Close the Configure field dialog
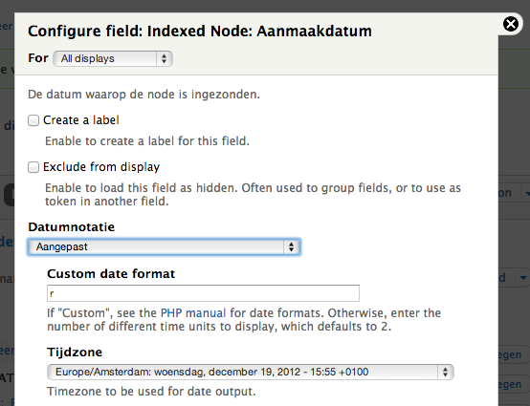 (511, 24)
